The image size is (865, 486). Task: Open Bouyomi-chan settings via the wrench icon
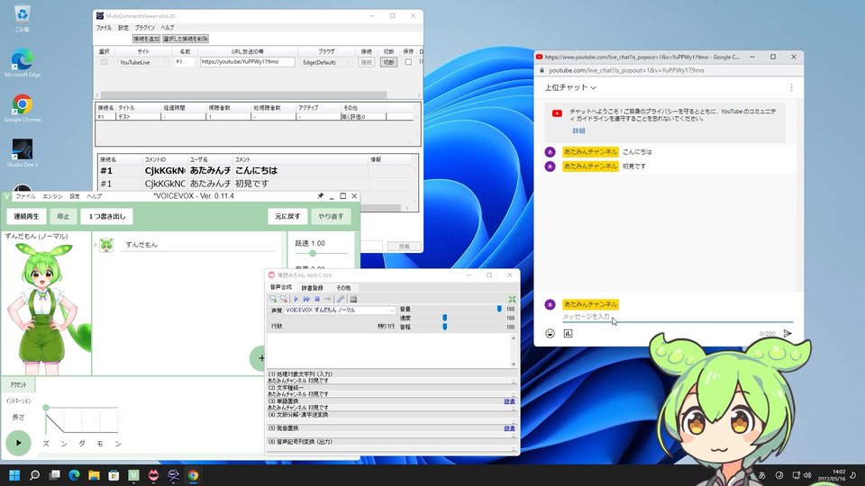tap(341, 299)
